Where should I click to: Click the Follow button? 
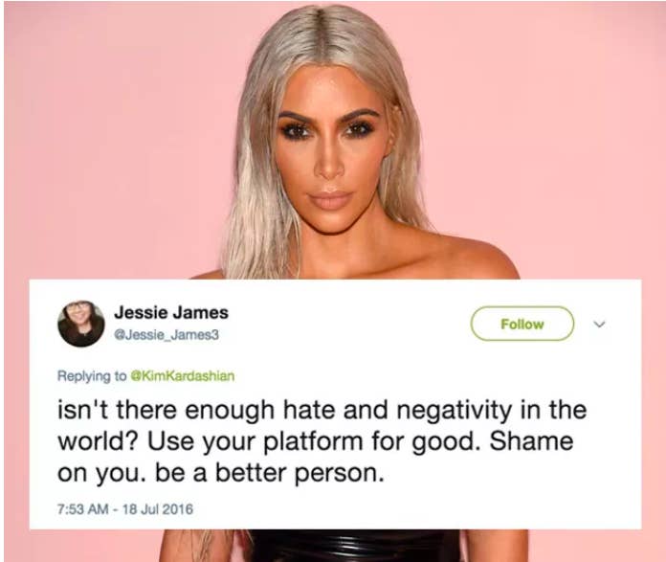click(x=522, y=324)
